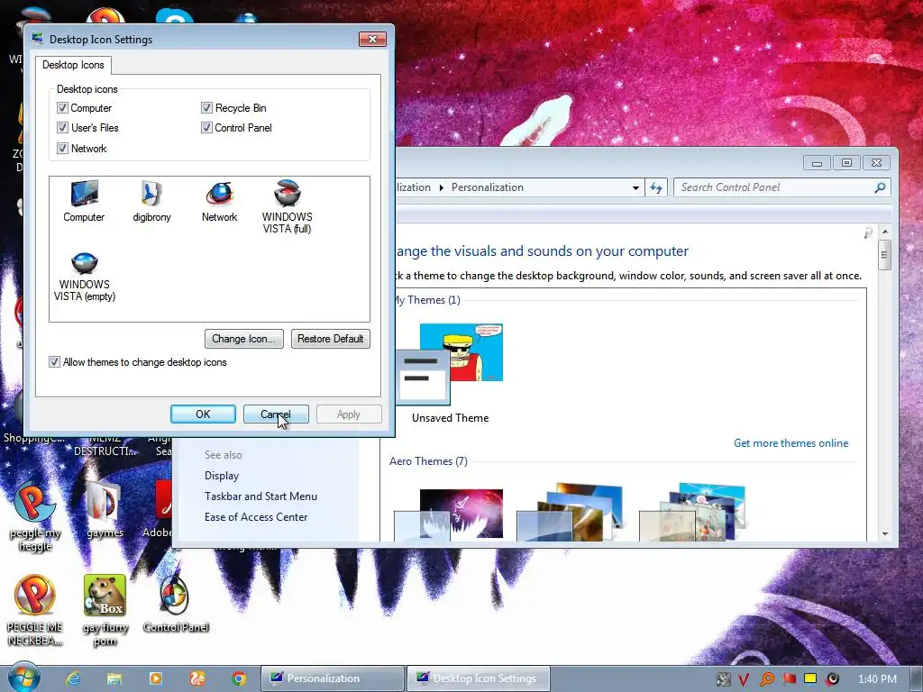
Task: Toggle the Network desktop icon checkbox
Action: (x=62, y=149)
